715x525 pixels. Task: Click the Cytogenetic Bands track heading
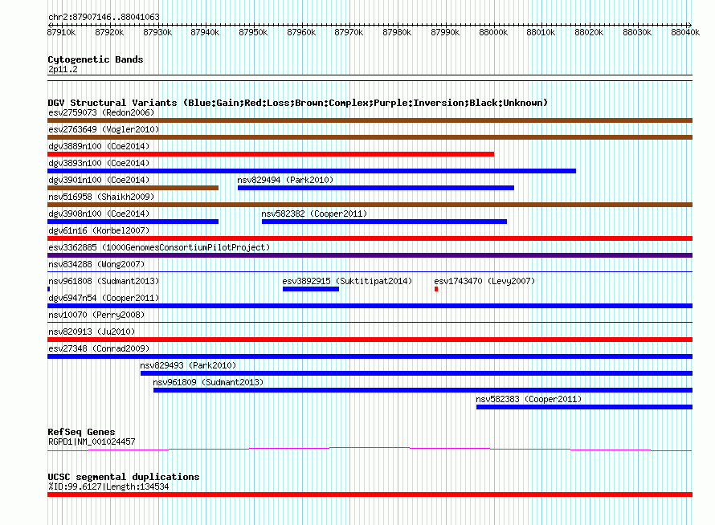pos(96,59)
